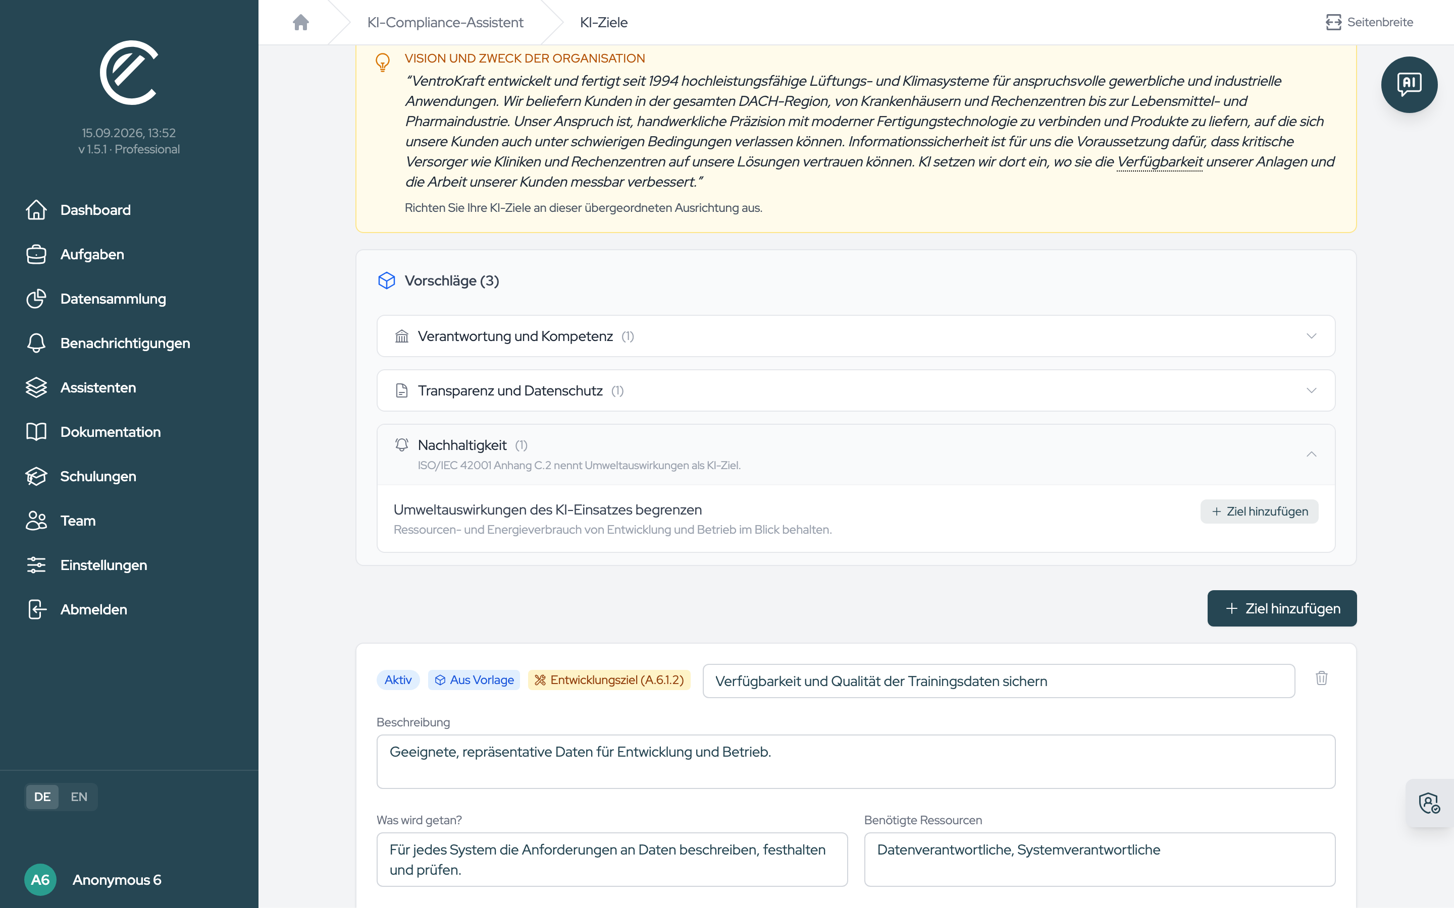Screen dimensions: 1454x908
Task: Click the underlined Verfügbarkeit term
Action: pyautogui.click(x=1160, y=161)
